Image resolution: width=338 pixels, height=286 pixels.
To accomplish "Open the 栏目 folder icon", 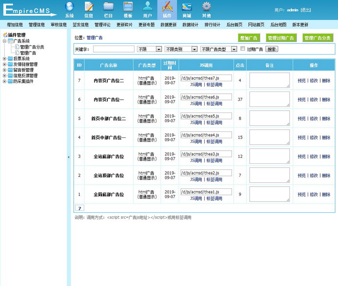I will click(x=109, y=7).
